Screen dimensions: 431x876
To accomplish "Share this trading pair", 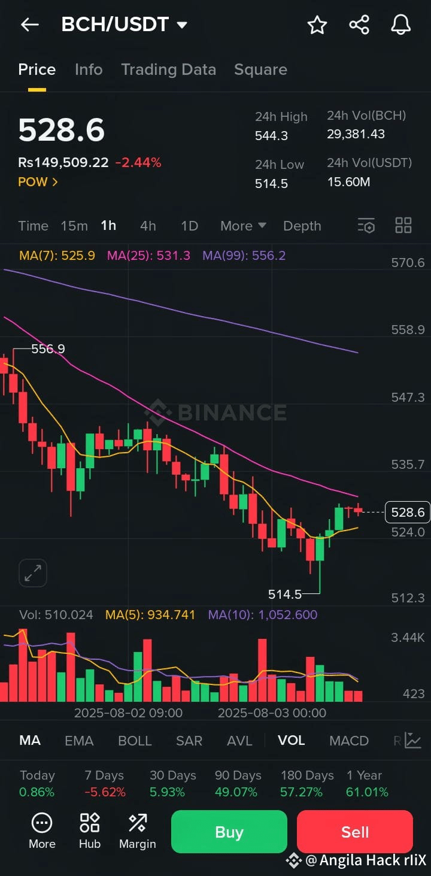I will click(x=359, y=25).
